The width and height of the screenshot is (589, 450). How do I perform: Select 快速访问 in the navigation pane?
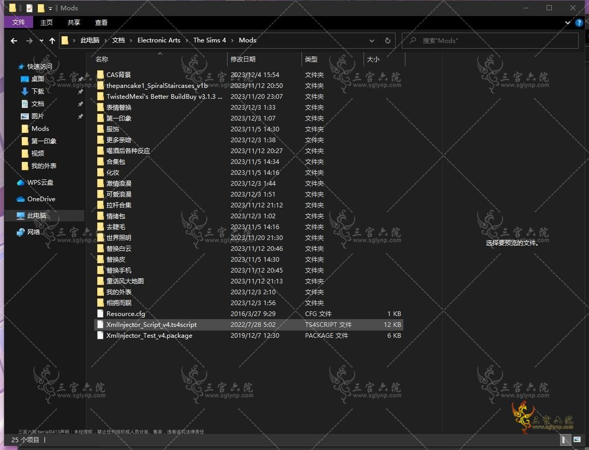(x=39, y=67)
